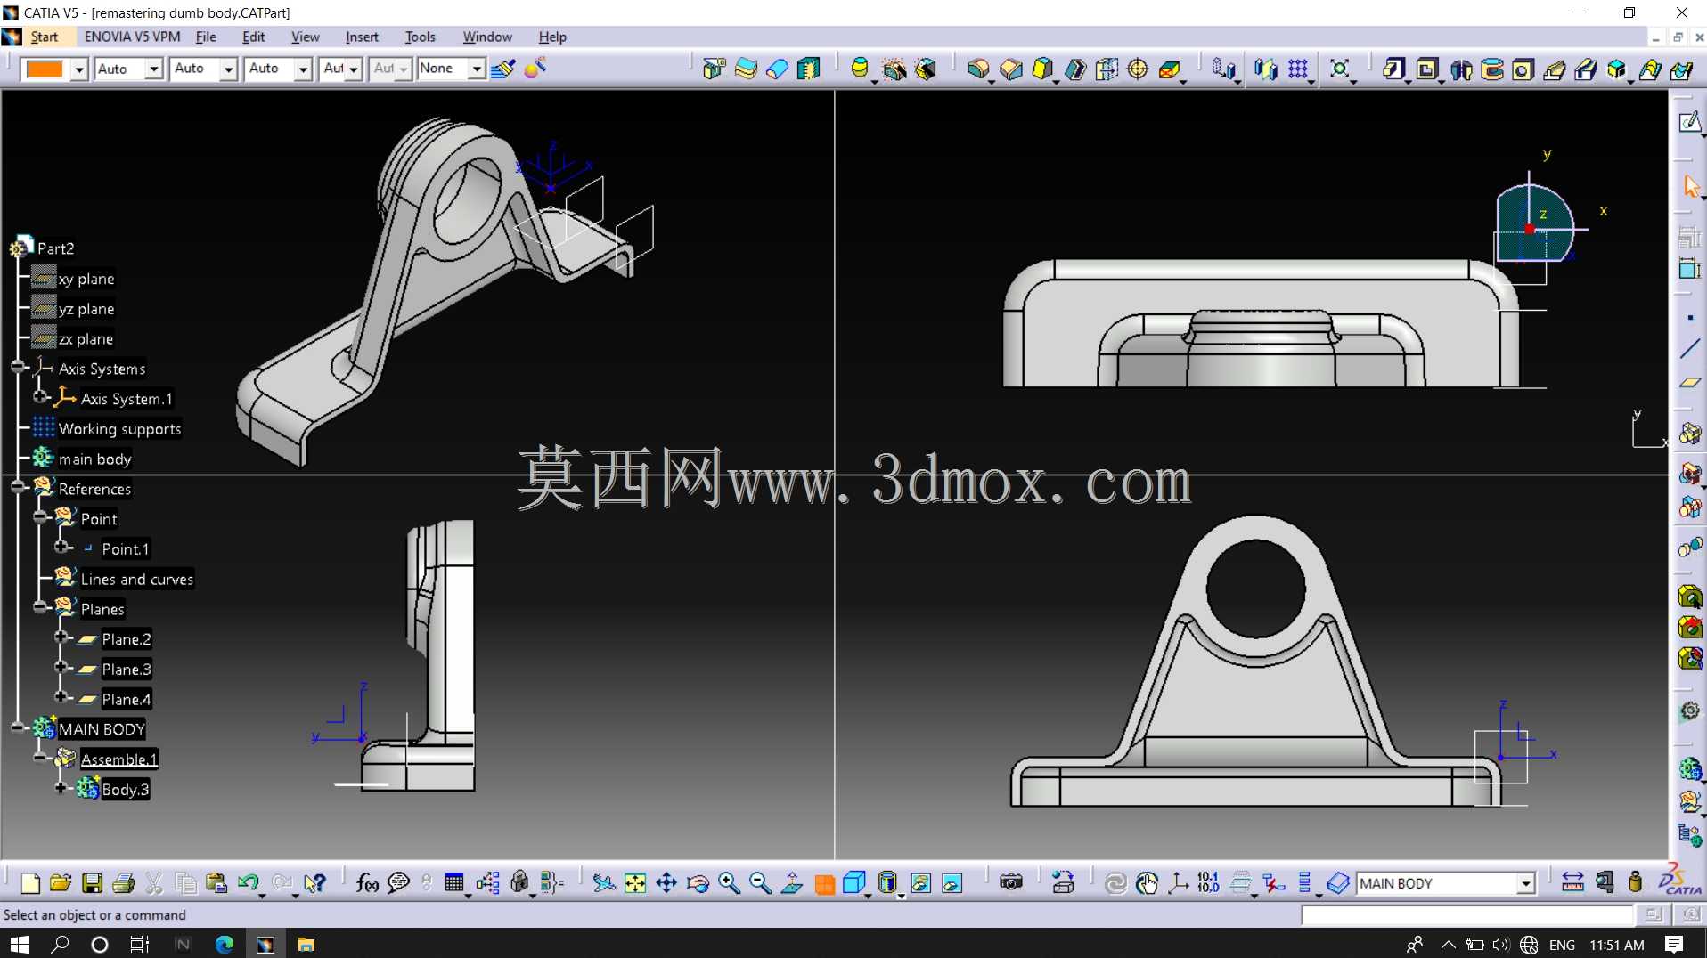Click the Groove tool icon
Image resolution: width=1707 pixels, height=958 pixels.
pos(1493,69)
